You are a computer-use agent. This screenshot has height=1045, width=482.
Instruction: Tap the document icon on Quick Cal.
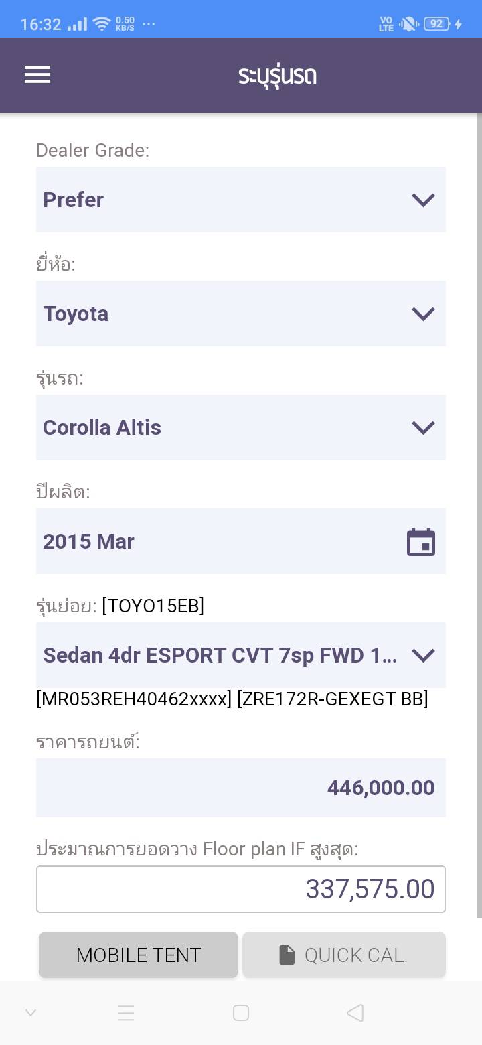click(287, 955)
